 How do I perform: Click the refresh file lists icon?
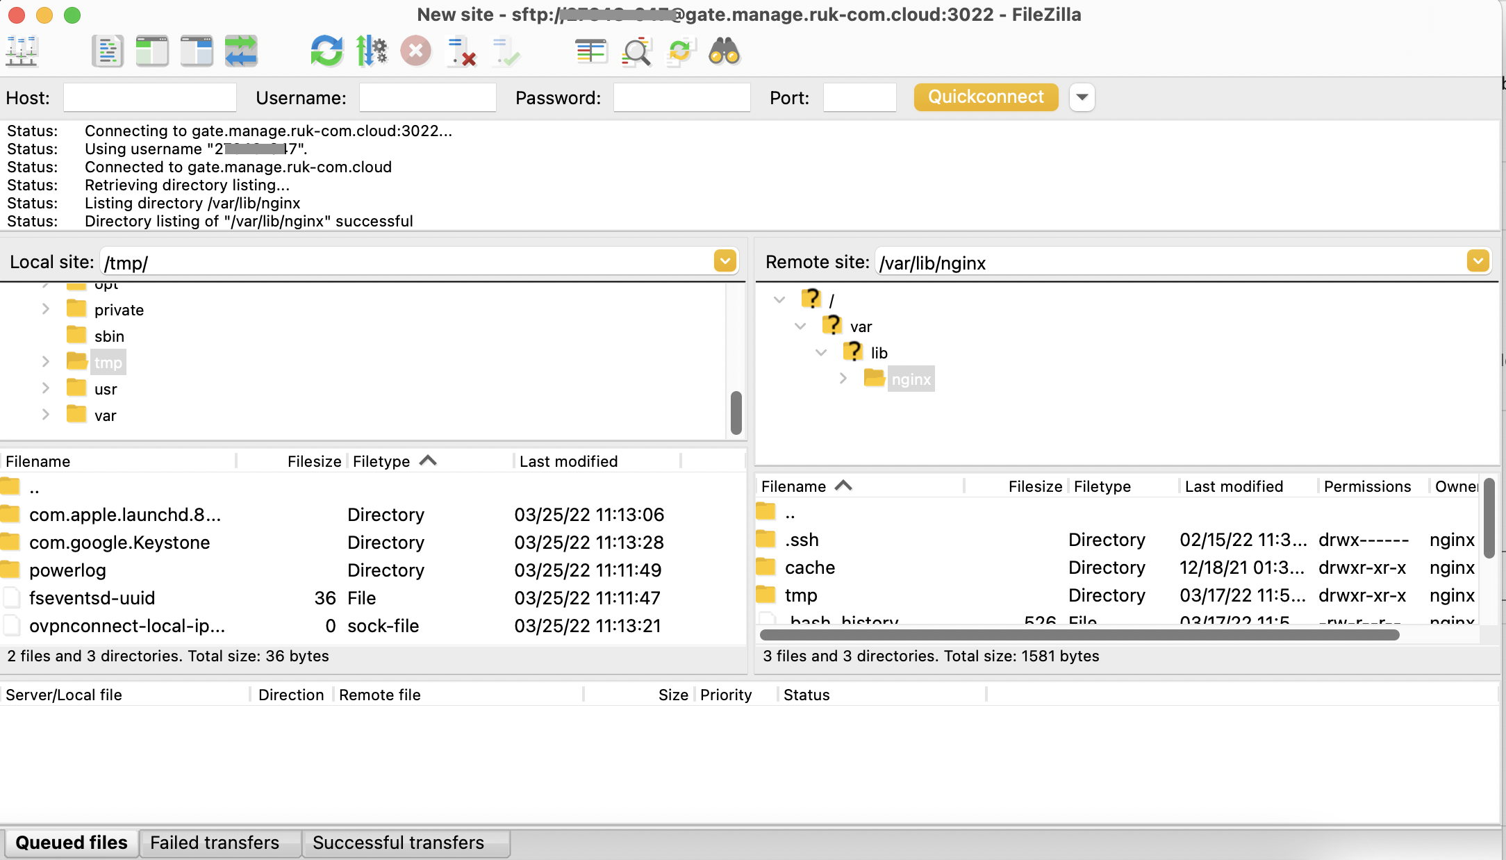point(326,51)
